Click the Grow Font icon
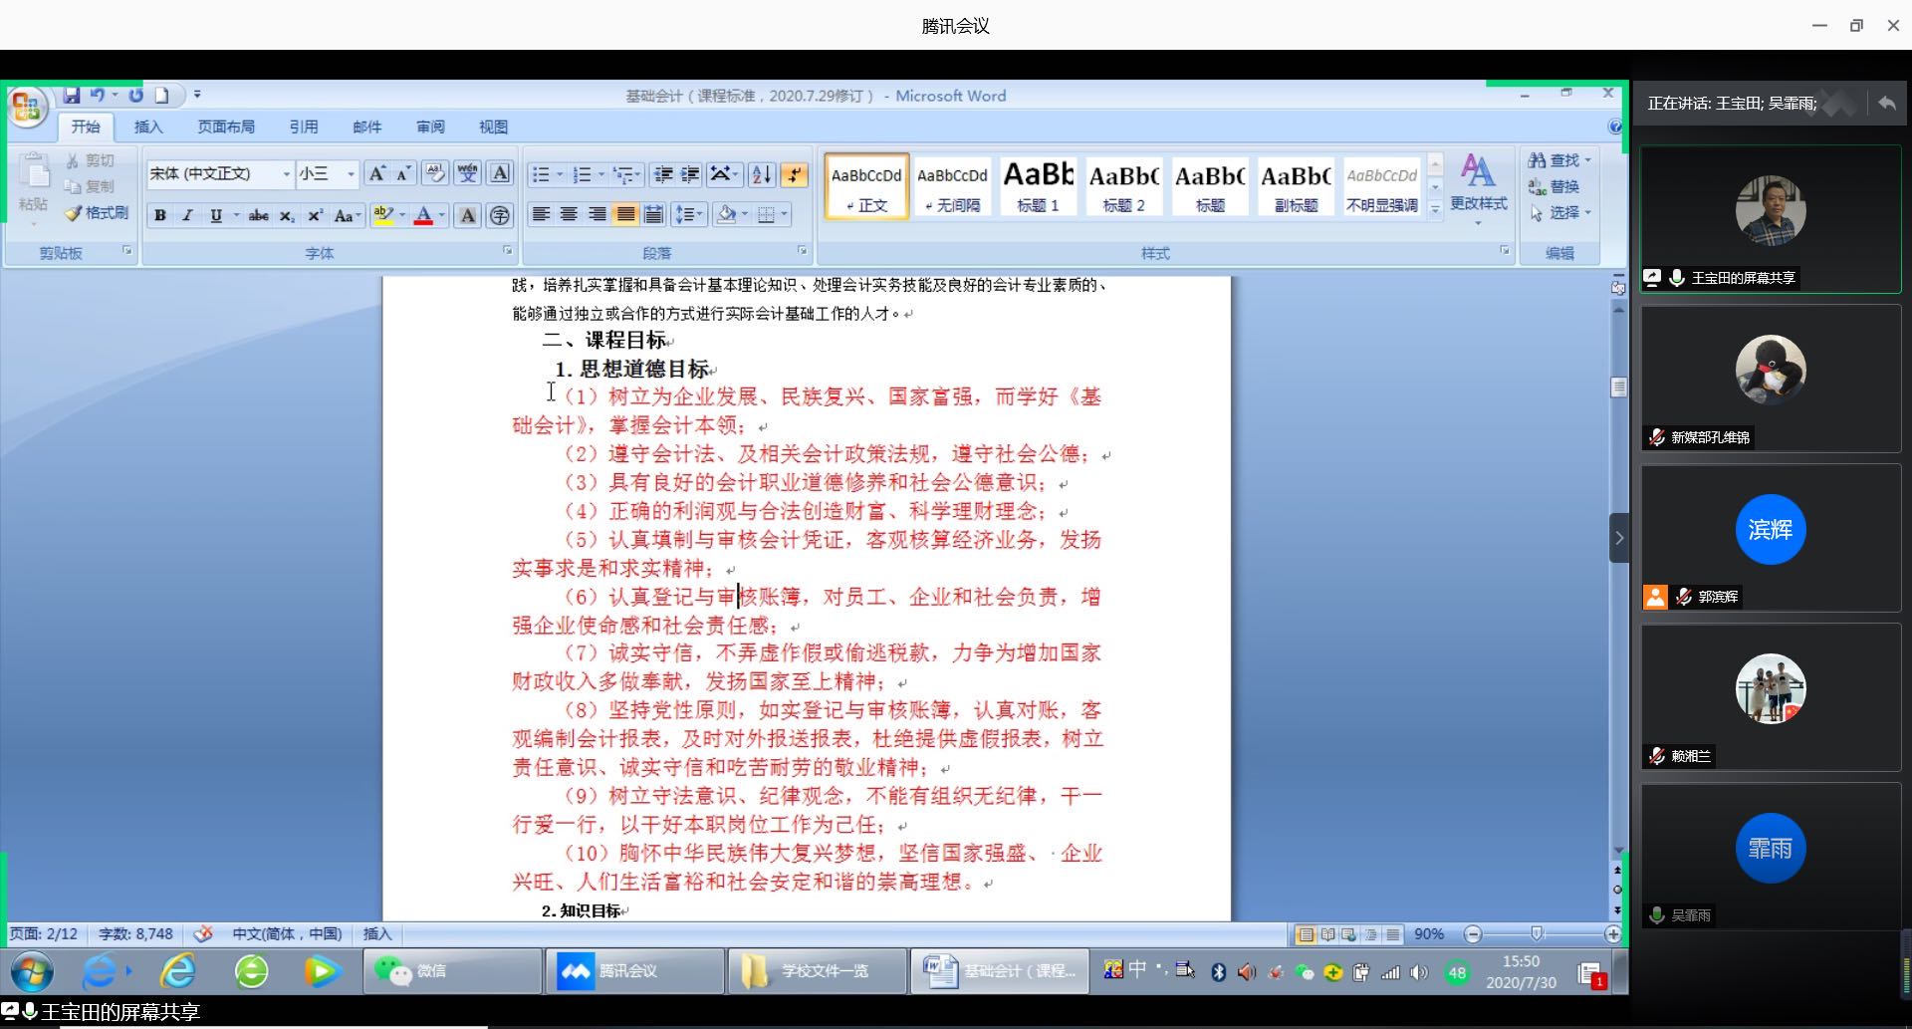Screen dimensions: 1912x1029 pyautogui.click(x=376, y=174)
